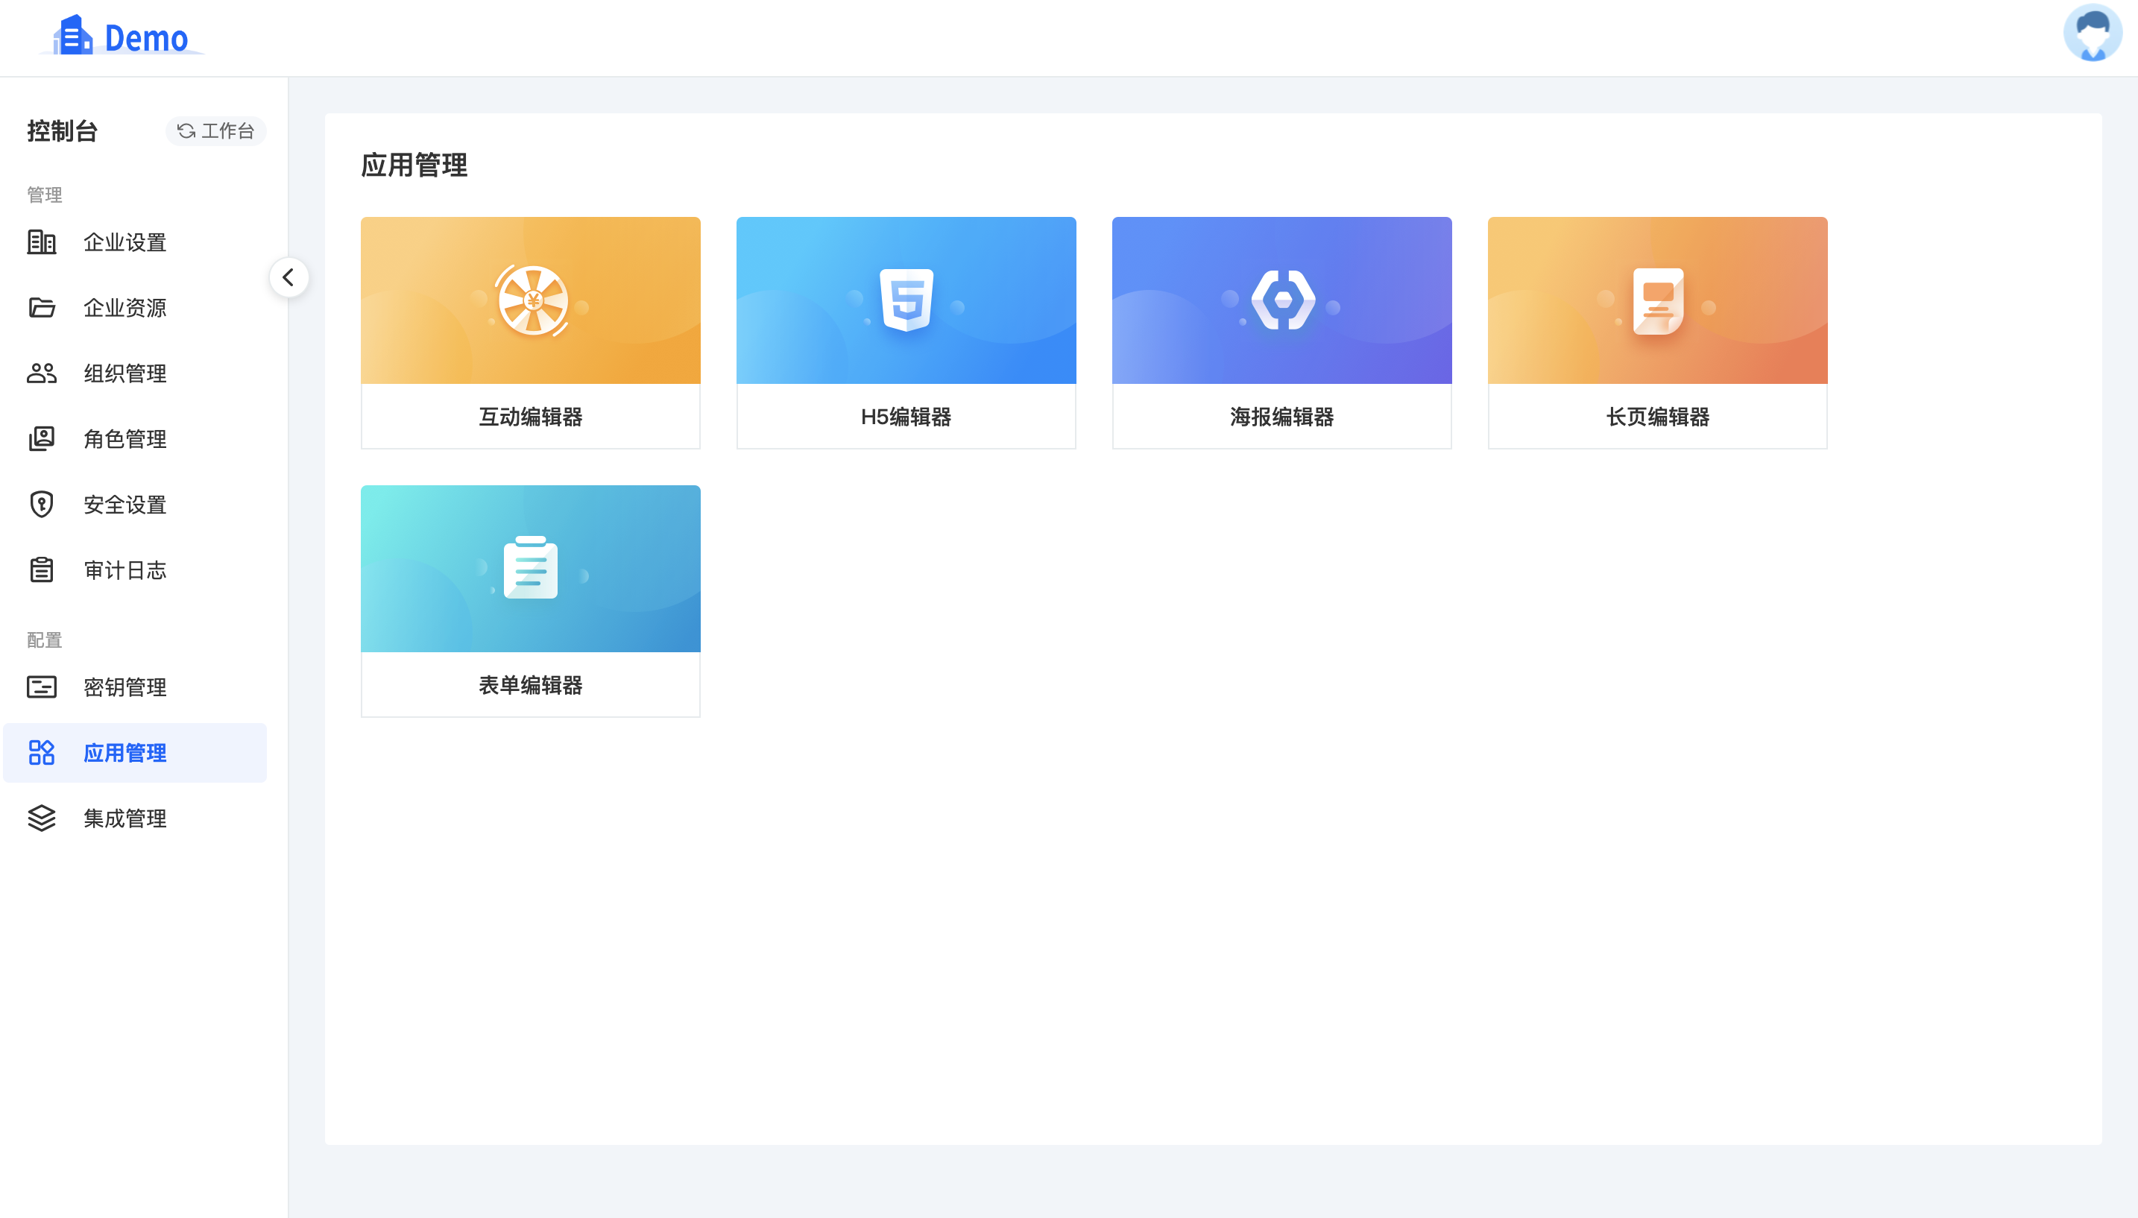
Task: Click the Demo brand text
Action: (x=146, y=39)
